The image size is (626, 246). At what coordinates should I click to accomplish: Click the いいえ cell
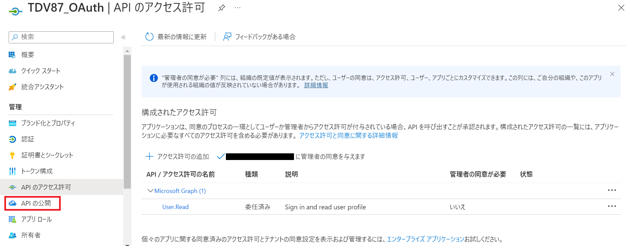click(457, 207)
